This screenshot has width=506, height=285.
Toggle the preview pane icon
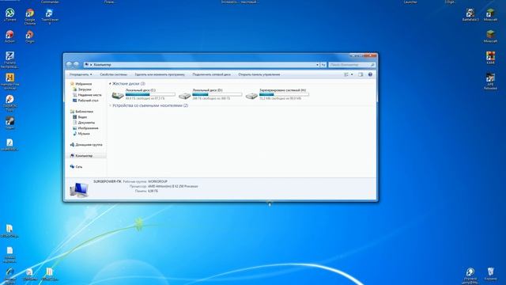coord(361,74)
